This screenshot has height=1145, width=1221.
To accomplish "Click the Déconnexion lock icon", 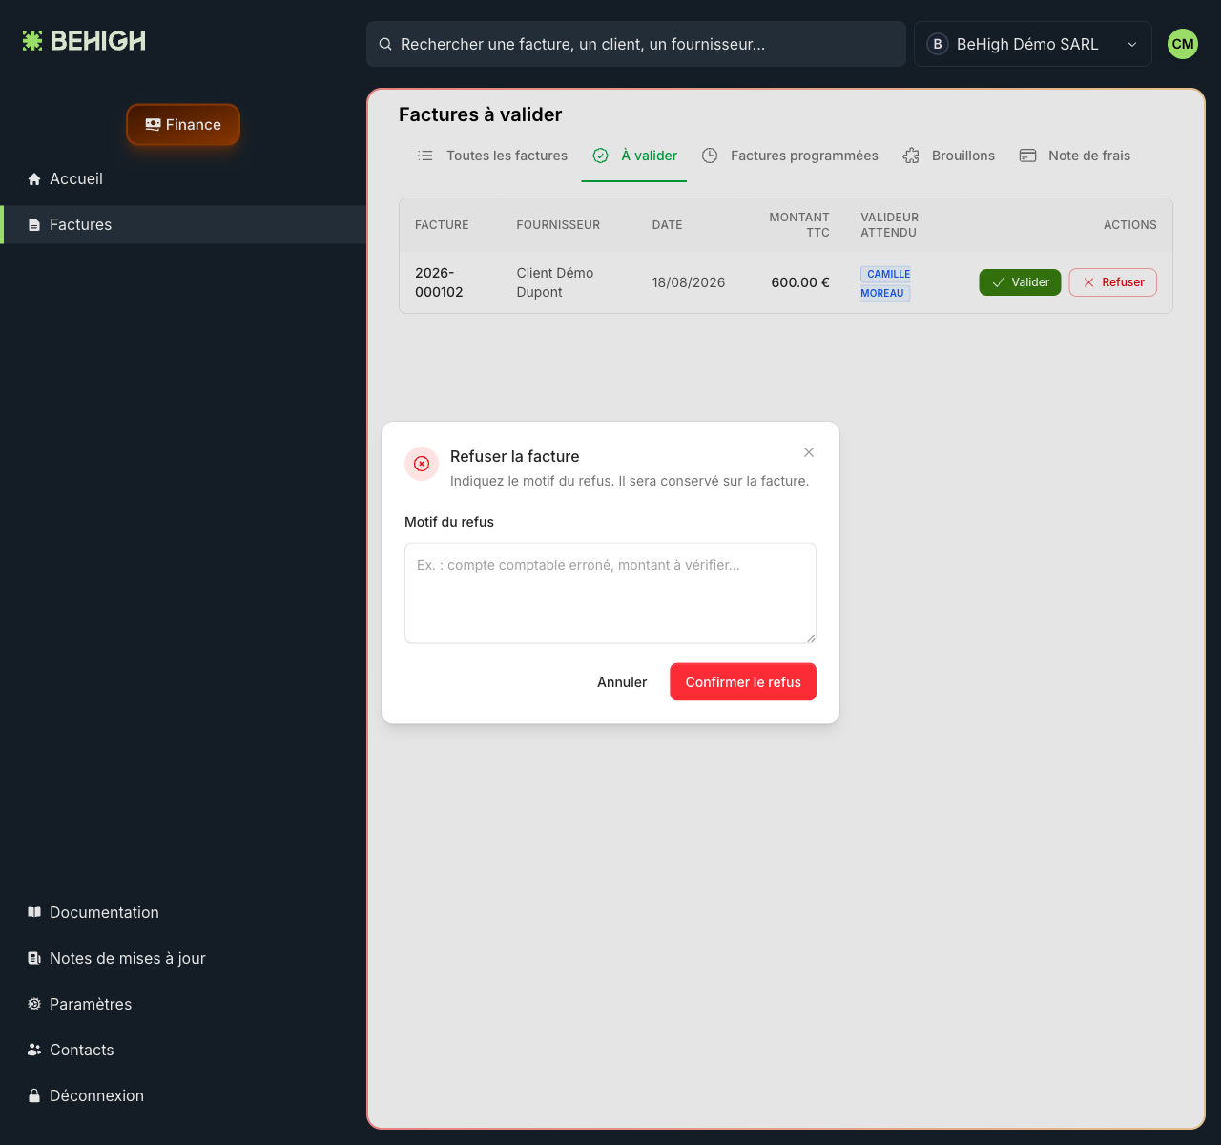I will pyautogui.click(x=34, y=1095).
